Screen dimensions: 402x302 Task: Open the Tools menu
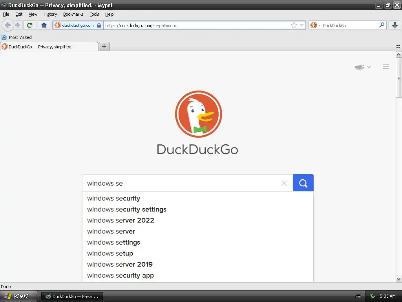[94, 14]
